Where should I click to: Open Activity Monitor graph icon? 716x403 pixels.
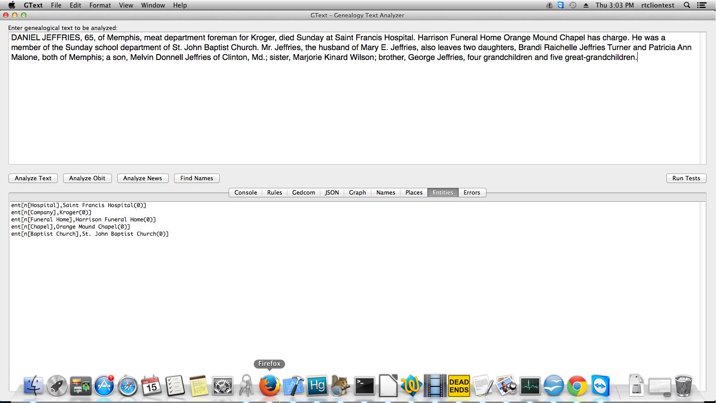click(530, 386)
